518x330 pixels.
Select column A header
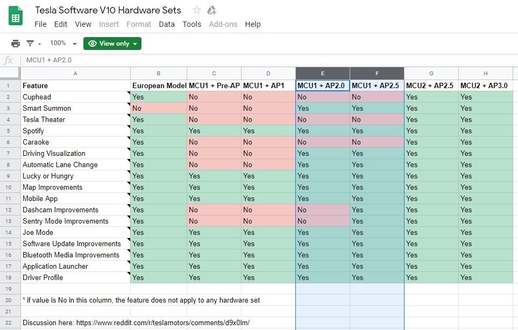pyautogui.click(x=75, y=73)
